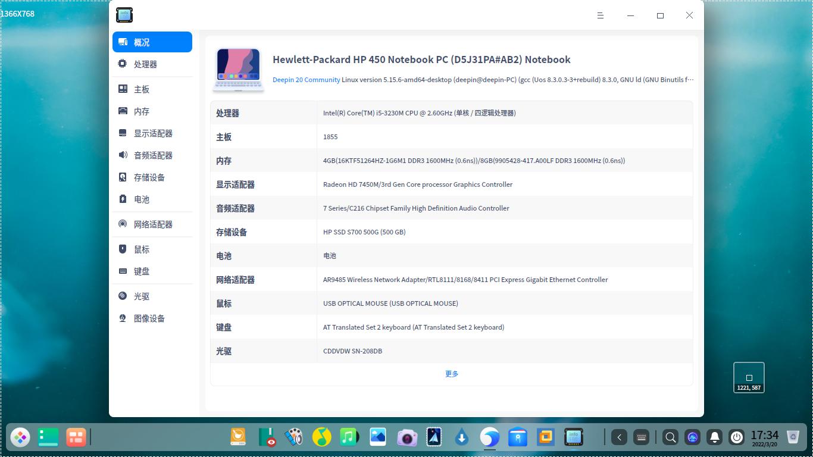Open the Camera app from the dock

point(407,437)
